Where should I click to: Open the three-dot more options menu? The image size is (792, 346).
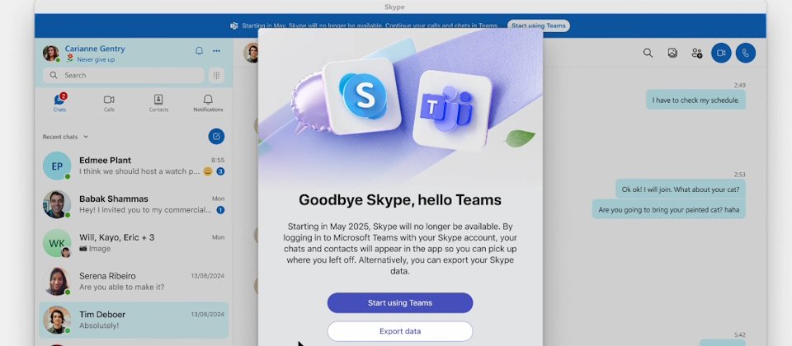tap(216, 50)
